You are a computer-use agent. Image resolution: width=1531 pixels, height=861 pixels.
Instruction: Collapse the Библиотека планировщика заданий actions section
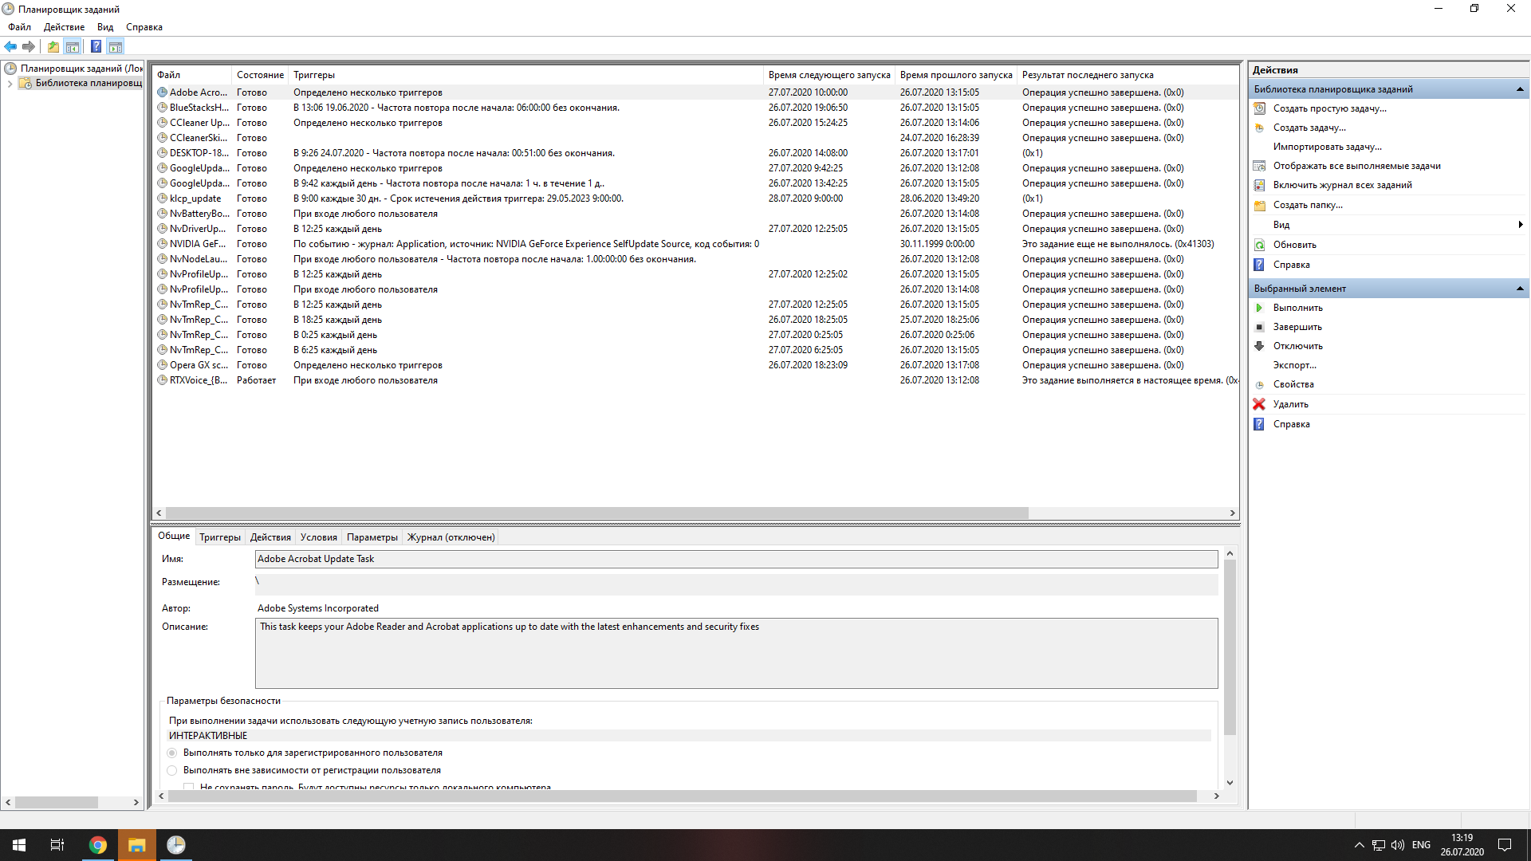pos(1520,89)
